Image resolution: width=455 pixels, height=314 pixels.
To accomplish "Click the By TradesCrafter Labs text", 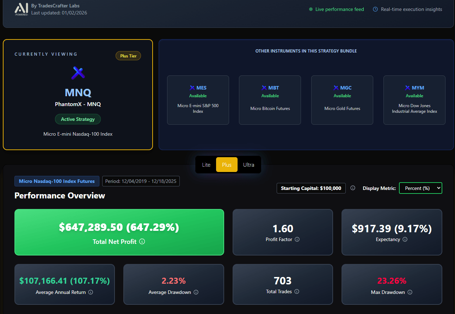I will 55,6.
